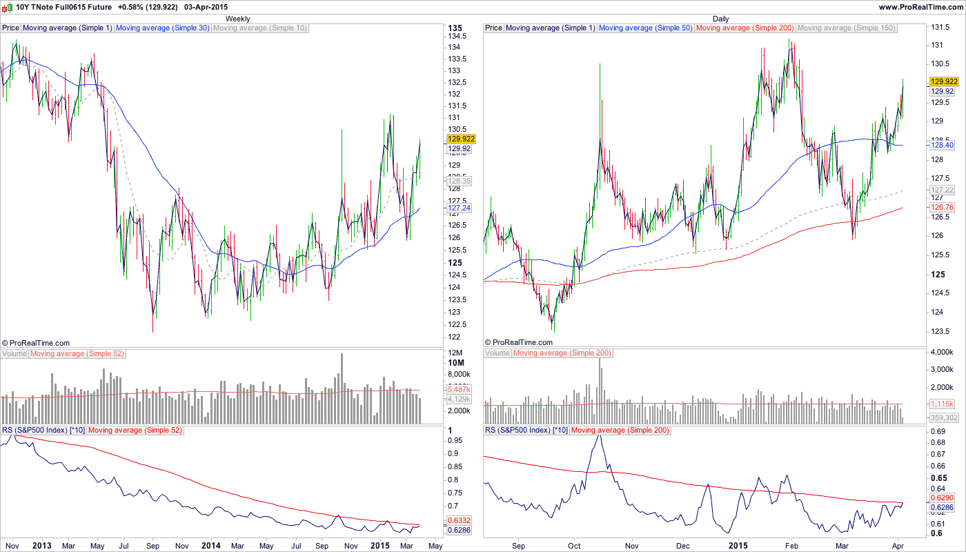966x552 pixels.
Task: Select Weekly RS panel Moving average (Simple 52)
Action: 136,430
